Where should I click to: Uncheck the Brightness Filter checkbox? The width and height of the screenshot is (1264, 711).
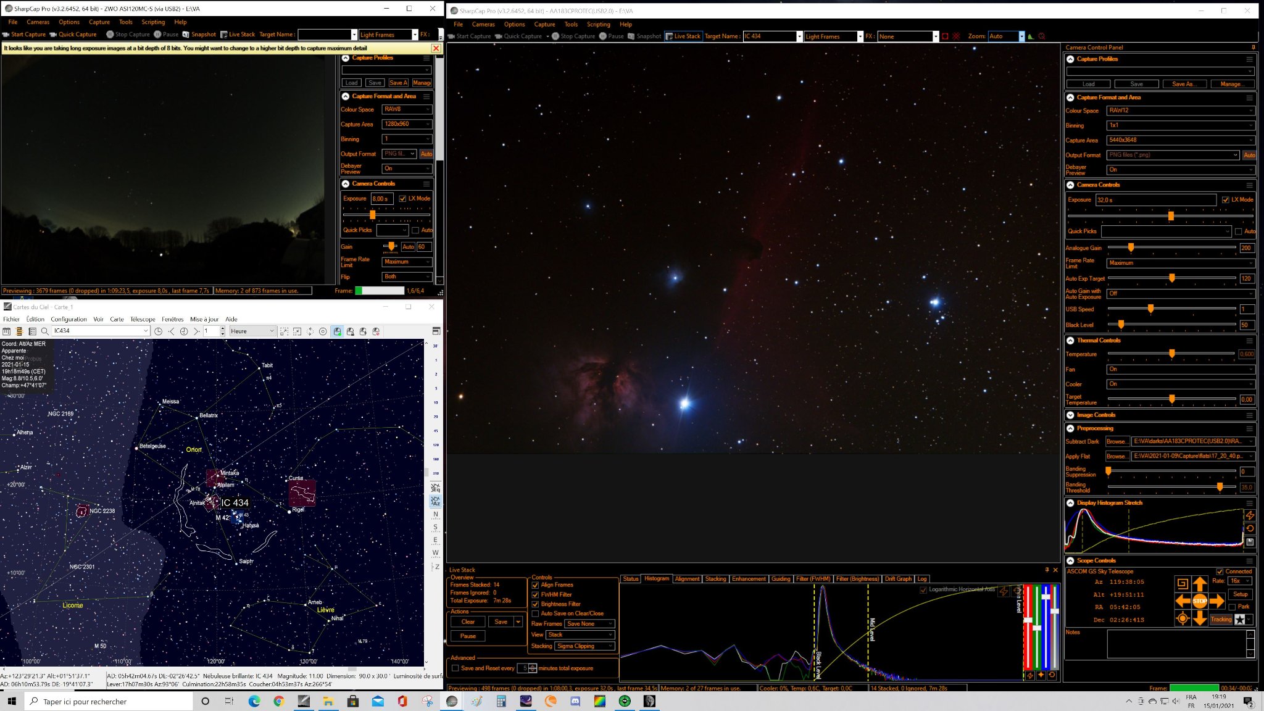[535, 604]
